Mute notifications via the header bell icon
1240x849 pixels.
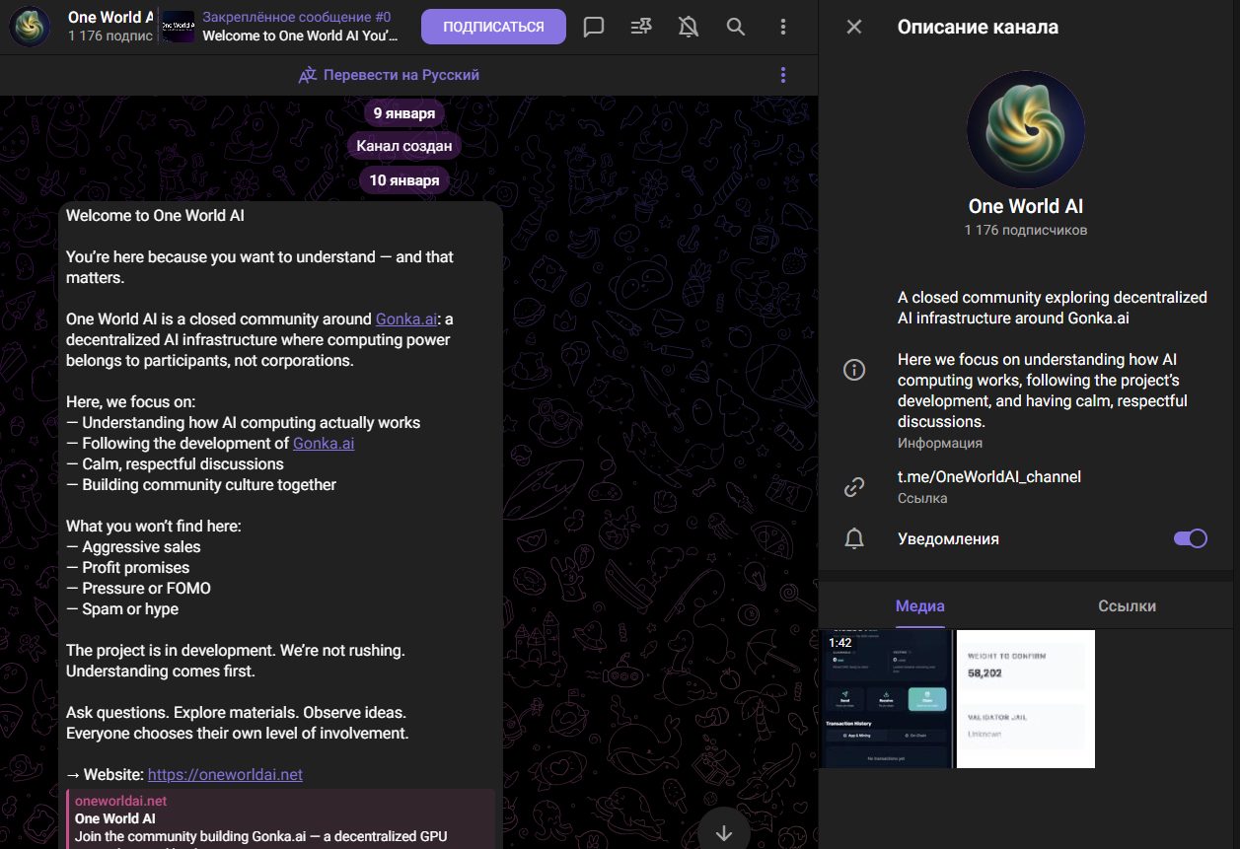click(x=689, y=28)
